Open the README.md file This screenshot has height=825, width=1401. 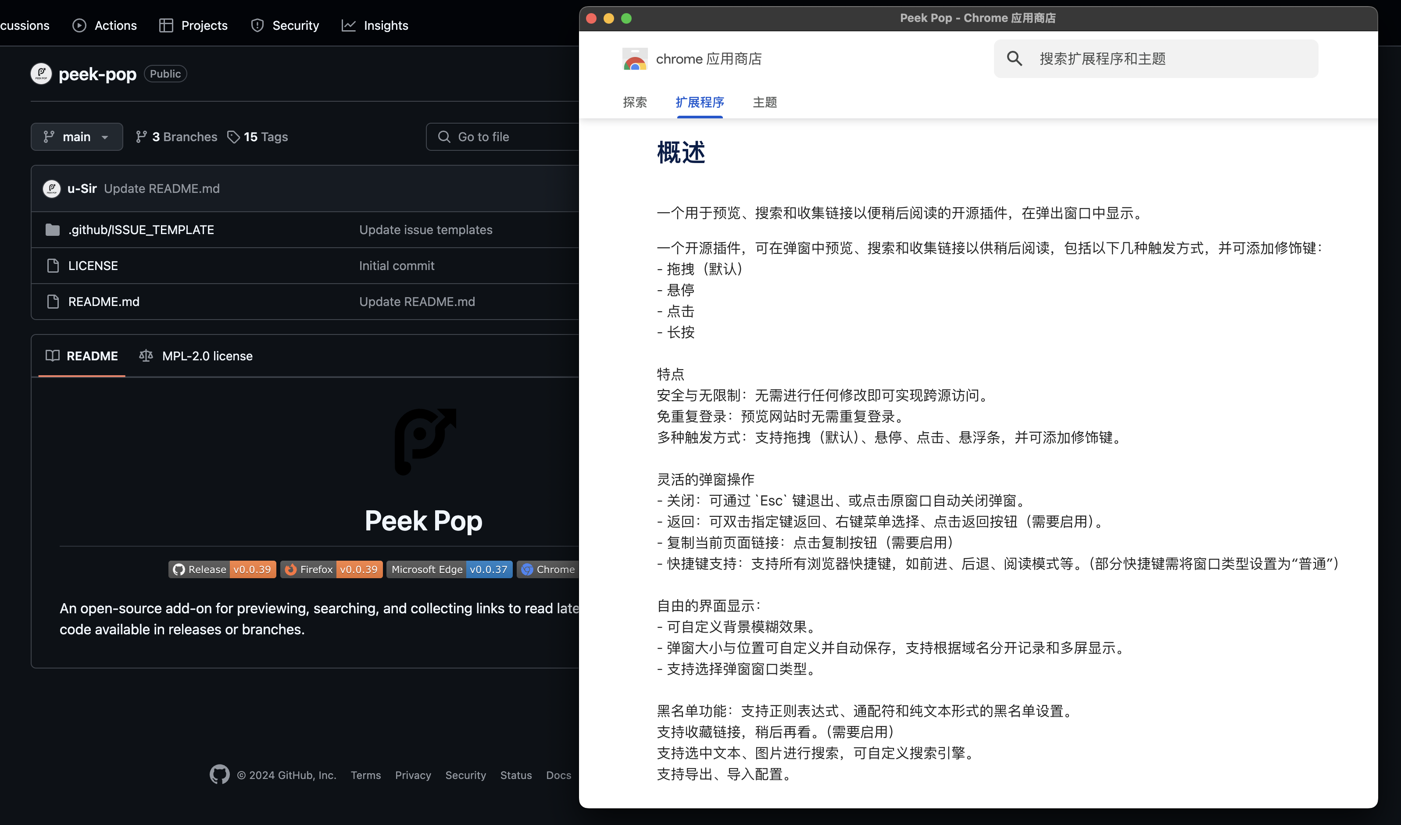point(104,301)
